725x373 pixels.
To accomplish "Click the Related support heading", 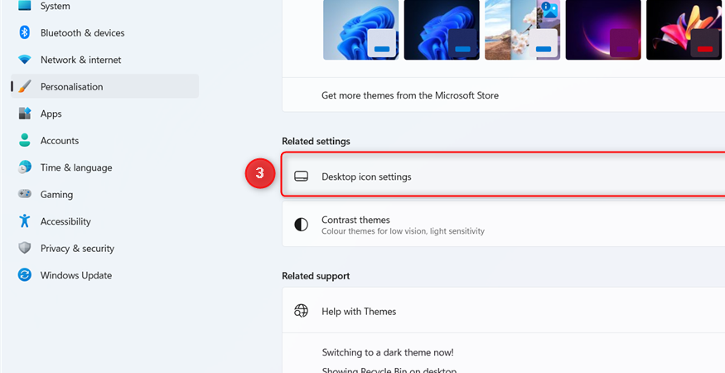I will tap(316, 276).
